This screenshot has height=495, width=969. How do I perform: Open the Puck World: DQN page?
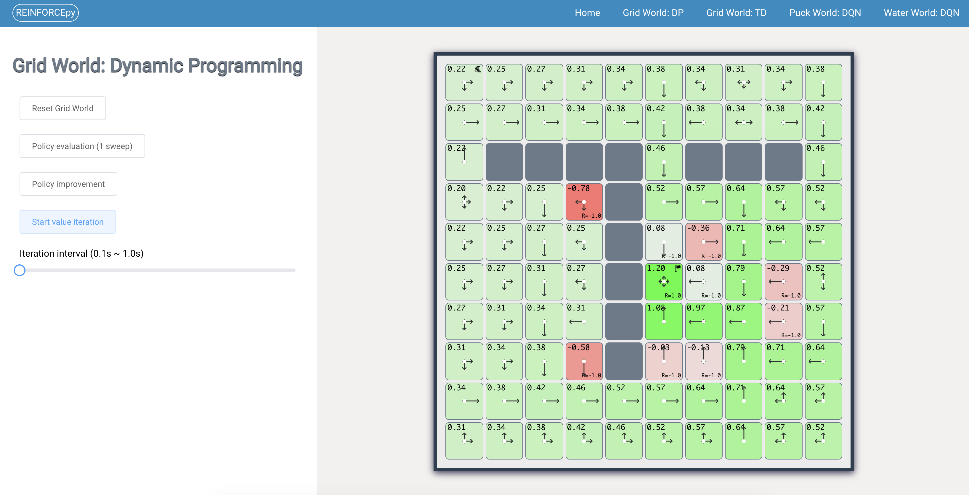[x=824, y=13]
